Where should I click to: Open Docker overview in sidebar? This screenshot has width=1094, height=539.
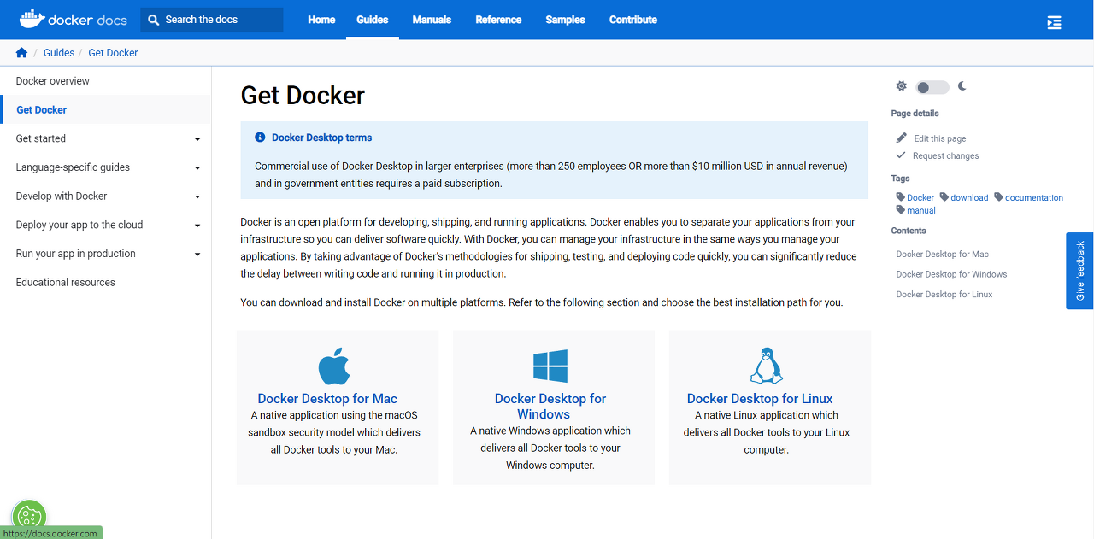point(53,81)
